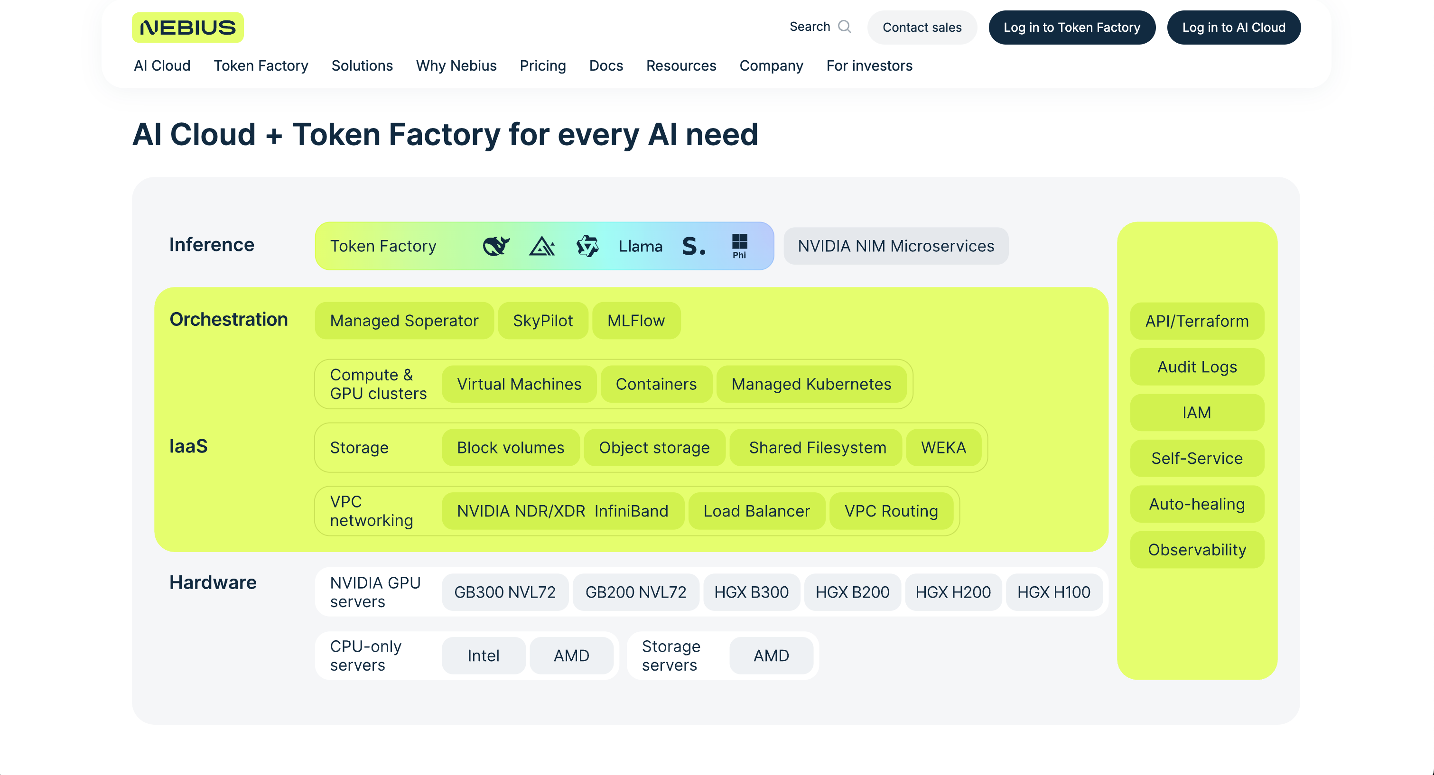Open the For investors page
This screenshot has height=775, width=1434.
869,65
